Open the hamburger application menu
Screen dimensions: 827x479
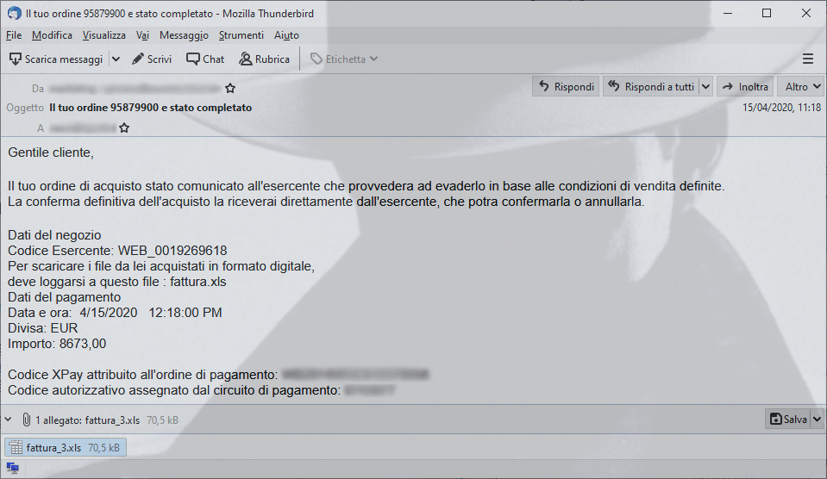point(807,59)
